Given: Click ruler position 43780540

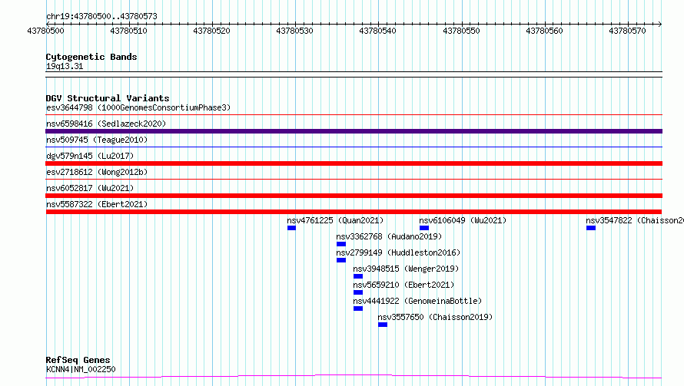Looking at the screenshot, I should tap(378, 31).
